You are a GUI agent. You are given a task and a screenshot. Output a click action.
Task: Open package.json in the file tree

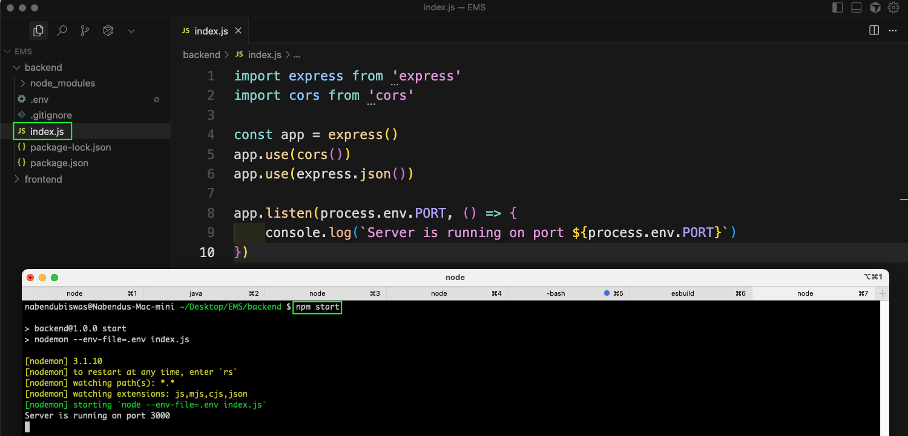59,163
